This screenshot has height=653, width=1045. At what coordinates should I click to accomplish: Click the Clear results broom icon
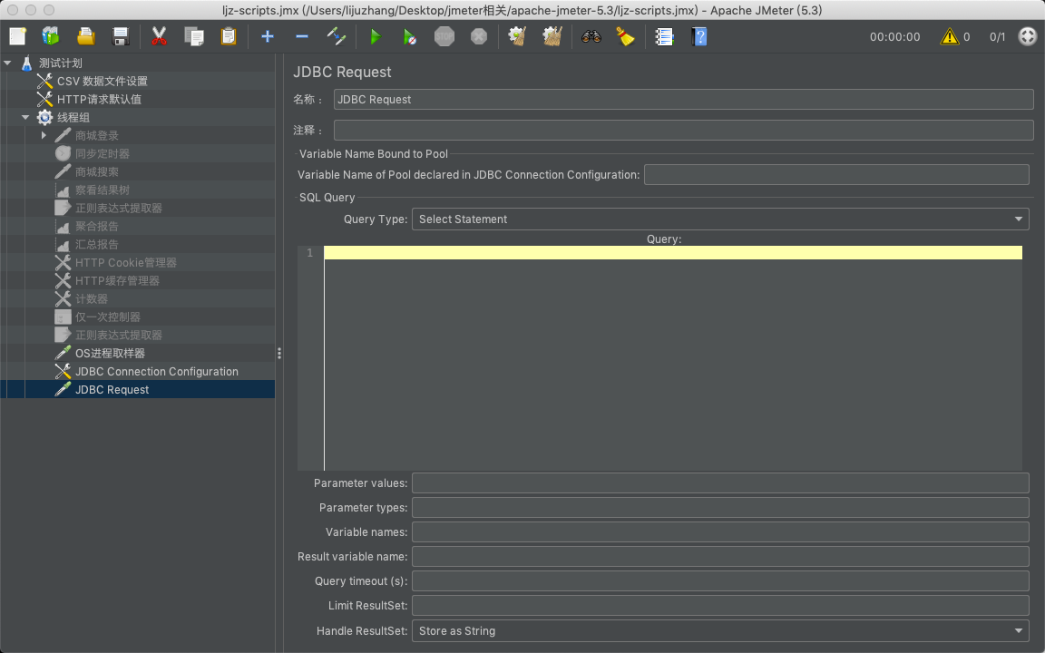[517, 36]
